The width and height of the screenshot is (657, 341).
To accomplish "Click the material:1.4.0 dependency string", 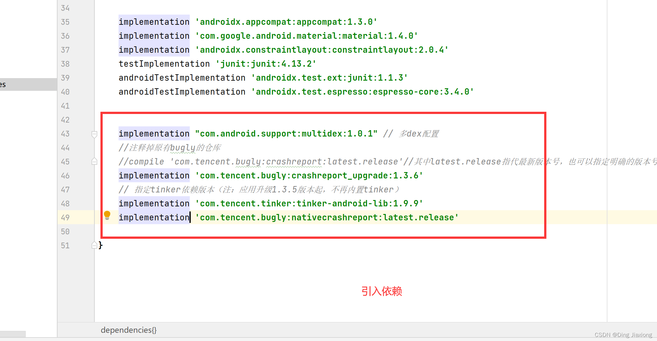I will pos(306,36).
